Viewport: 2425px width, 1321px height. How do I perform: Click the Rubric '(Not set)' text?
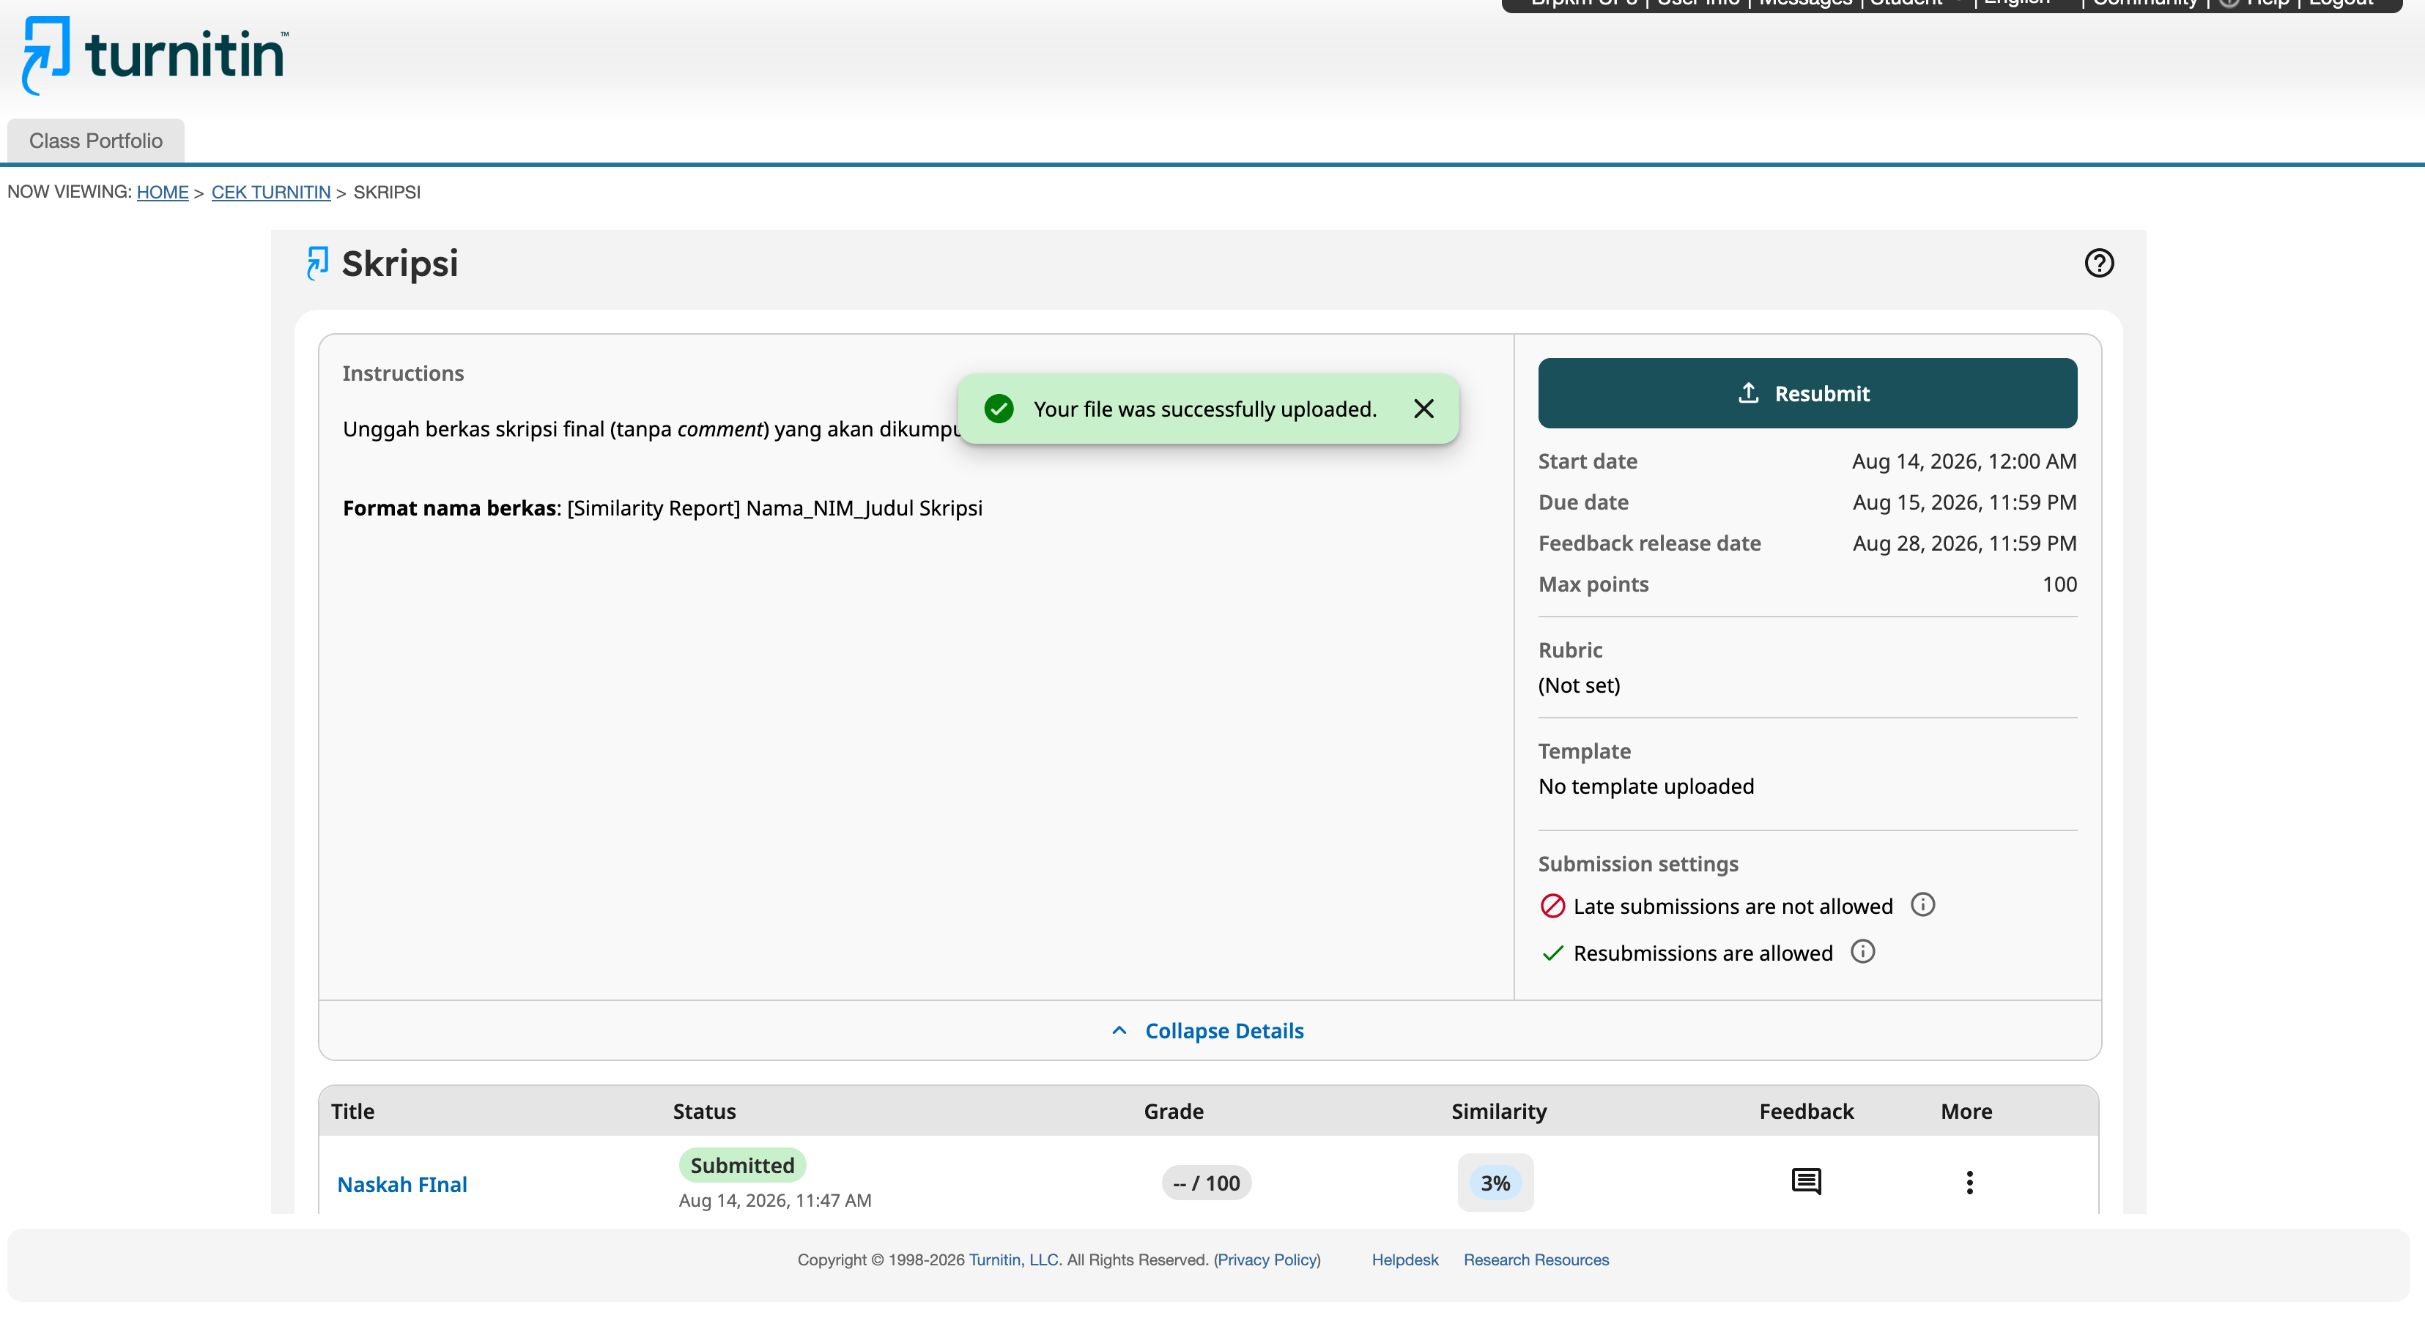(x=1579, y=685)
